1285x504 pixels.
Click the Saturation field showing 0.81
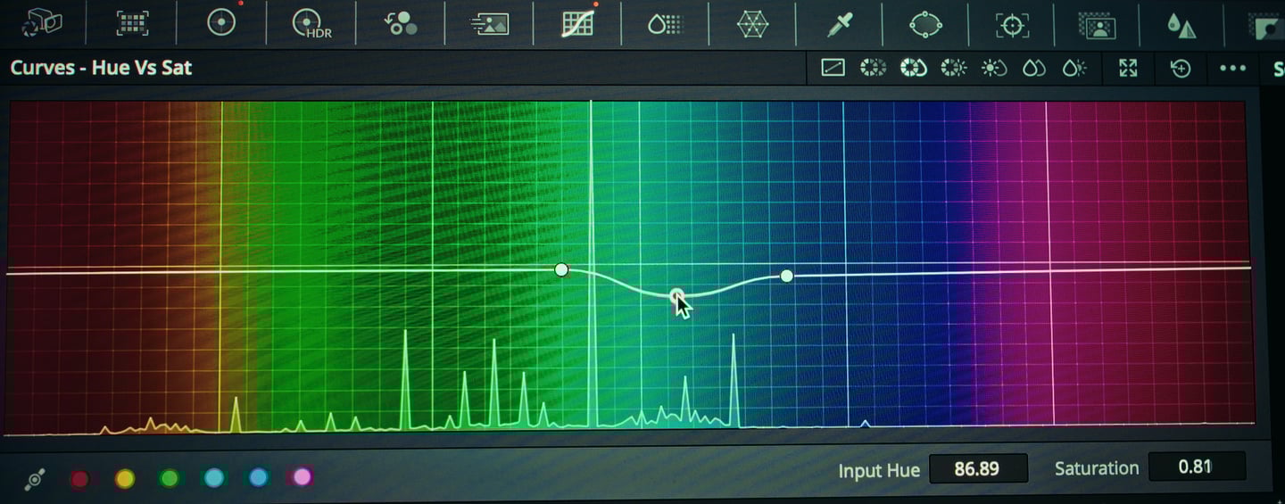pos(1197,467)
